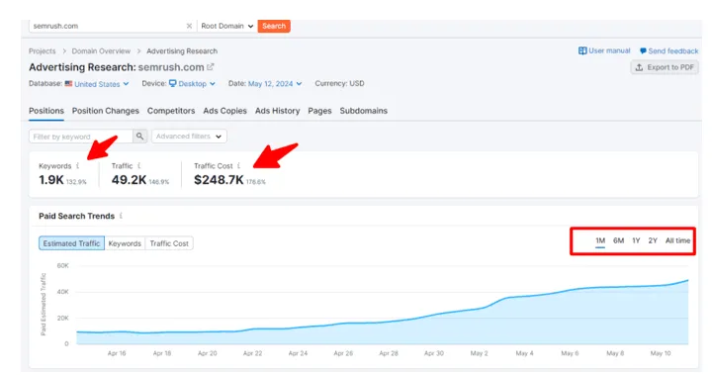The width and height of the screenshot is (712, 375).
Task: Open the Desktop device dropdown
Action: [192, 84]
